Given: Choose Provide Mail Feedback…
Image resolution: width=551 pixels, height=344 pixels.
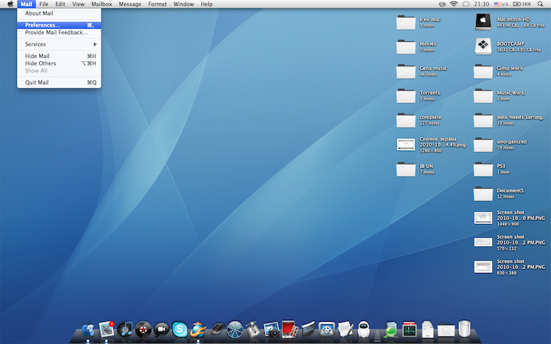Looking at the screenshot, I should [x=59, y=33].
